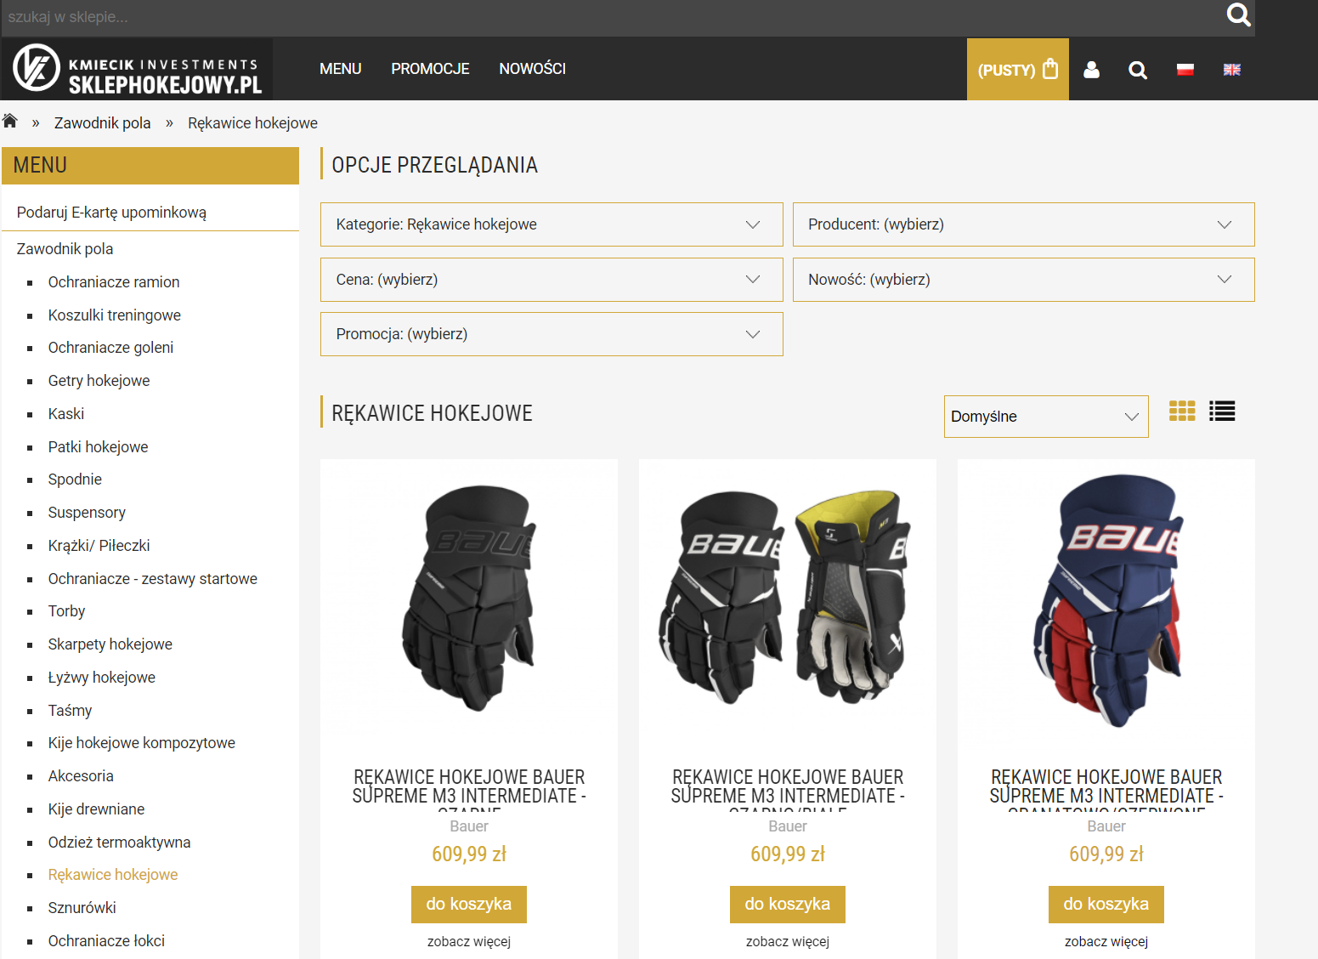
Task: Open the PROMOCJE menu item
Action: coord(430,69)
